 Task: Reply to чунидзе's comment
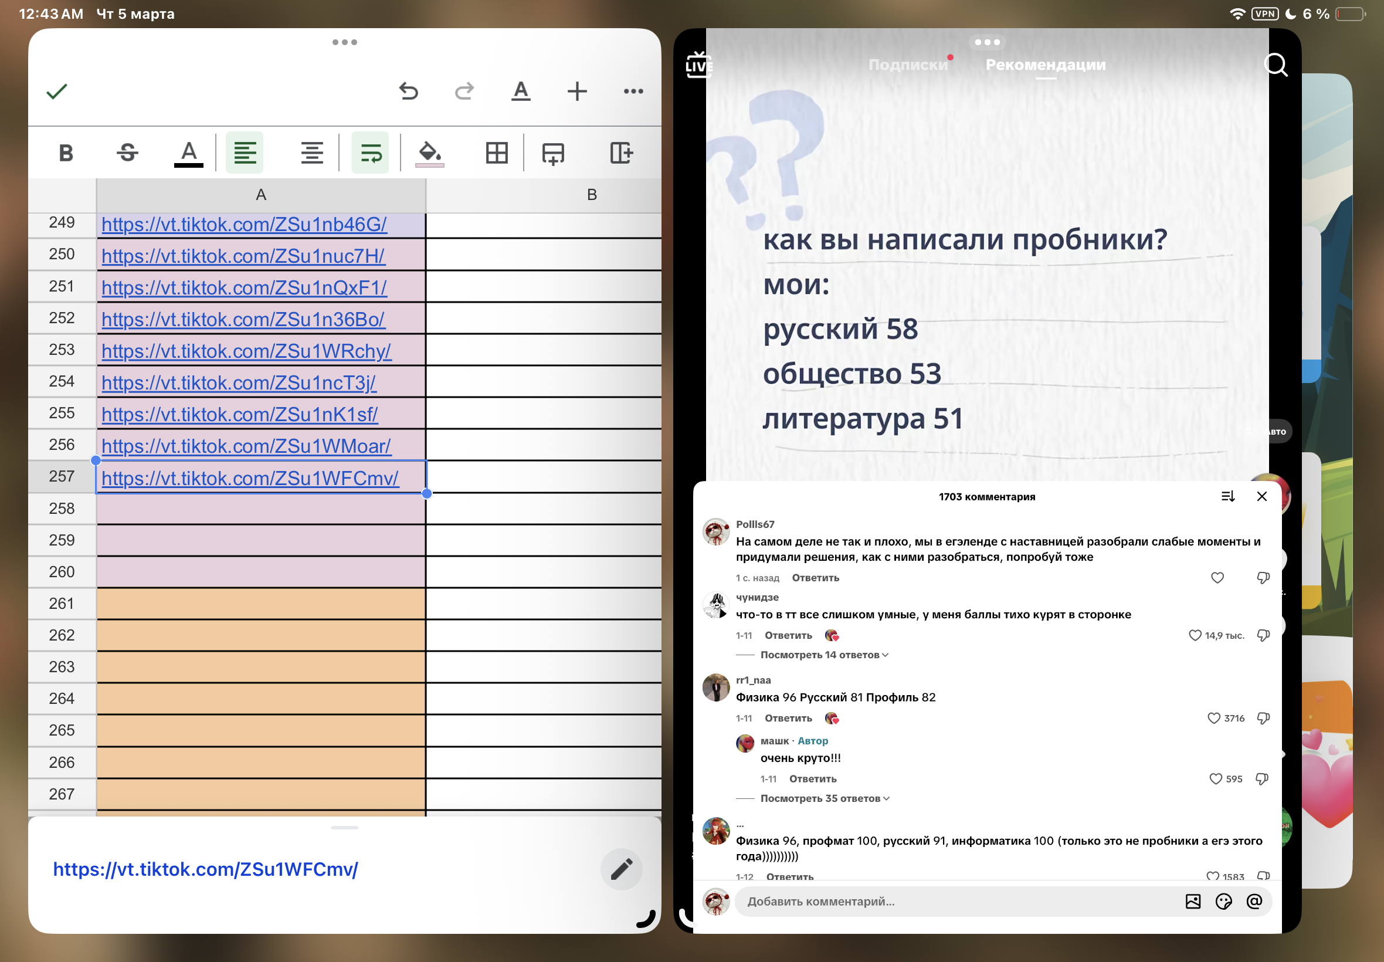(788, 636)
